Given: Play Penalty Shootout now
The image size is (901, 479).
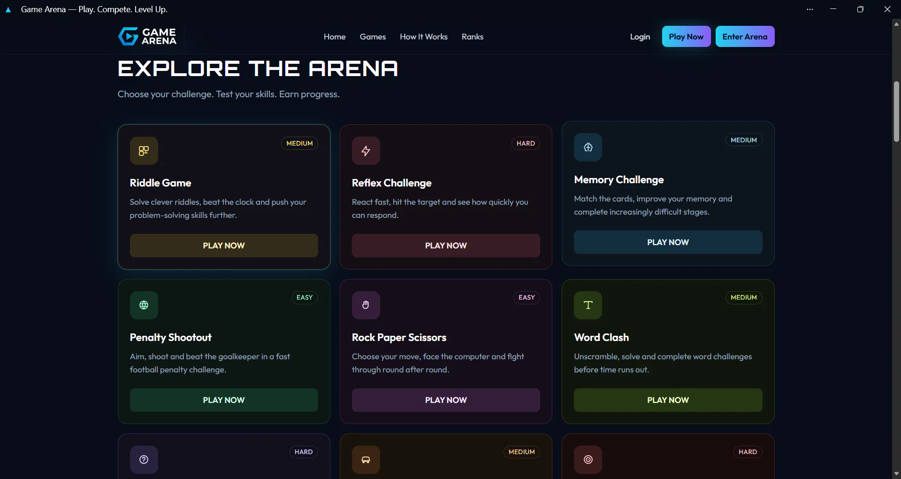Looking at the screenshot, I should coord(224,400).
